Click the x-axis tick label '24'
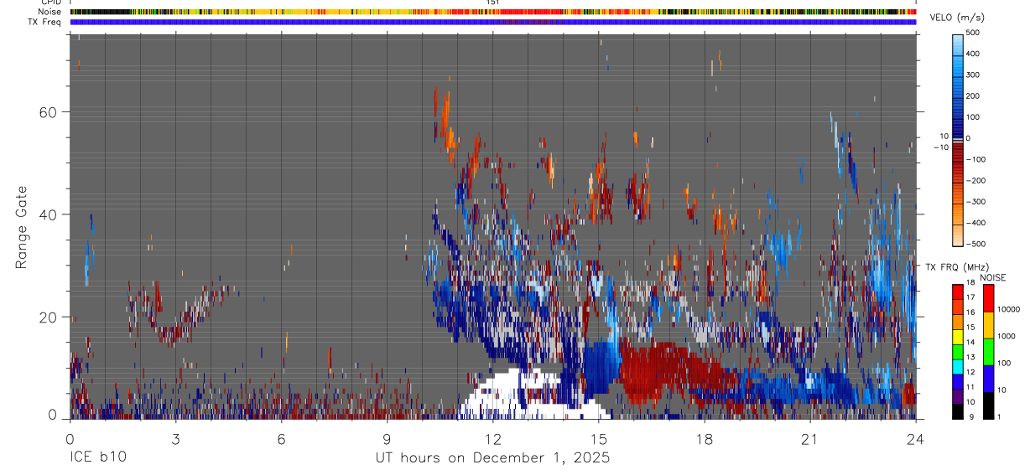Screen dimensions: 1030x475 click(x=916, y=439)
